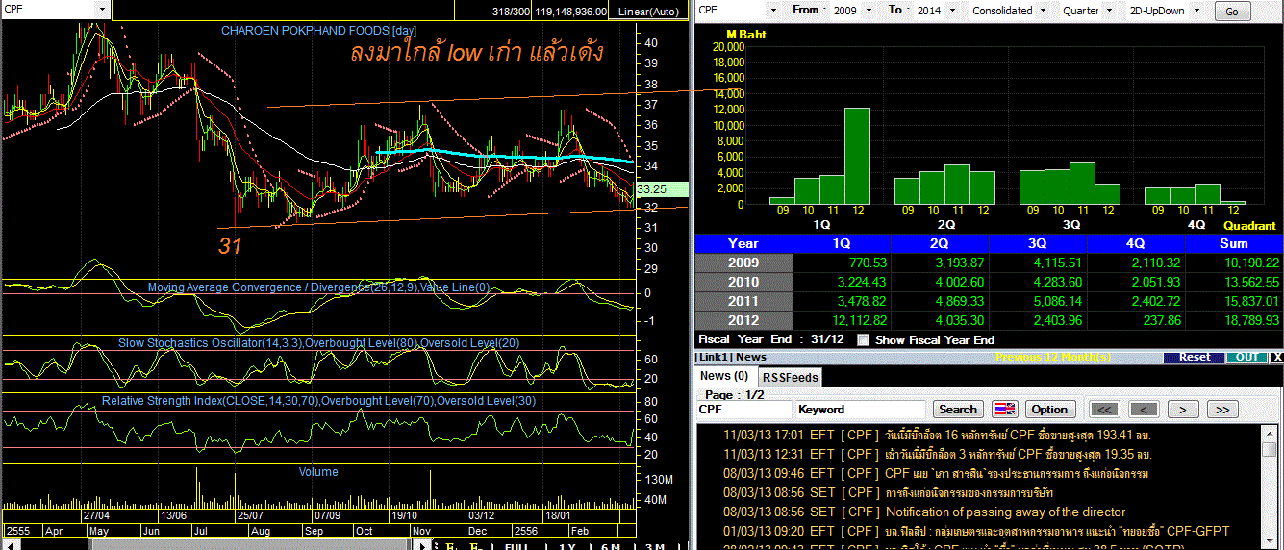1284x550 pixels.
Task: Open the From year 2009 dropdown
Action: click(869, 11)
